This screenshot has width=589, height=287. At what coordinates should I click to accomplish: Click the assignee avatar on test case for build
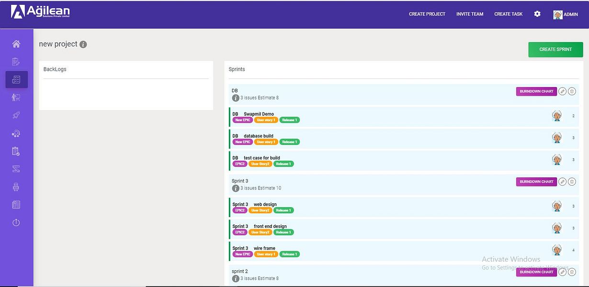coord(557,160)
